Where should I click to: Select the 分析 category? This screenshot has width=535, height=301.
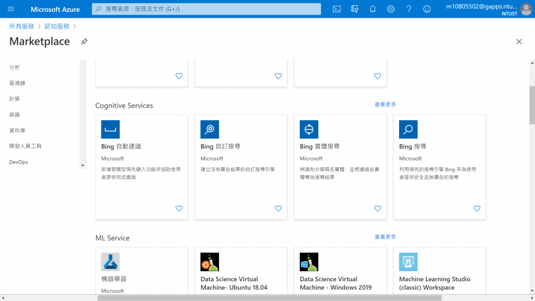click(14, 67)
